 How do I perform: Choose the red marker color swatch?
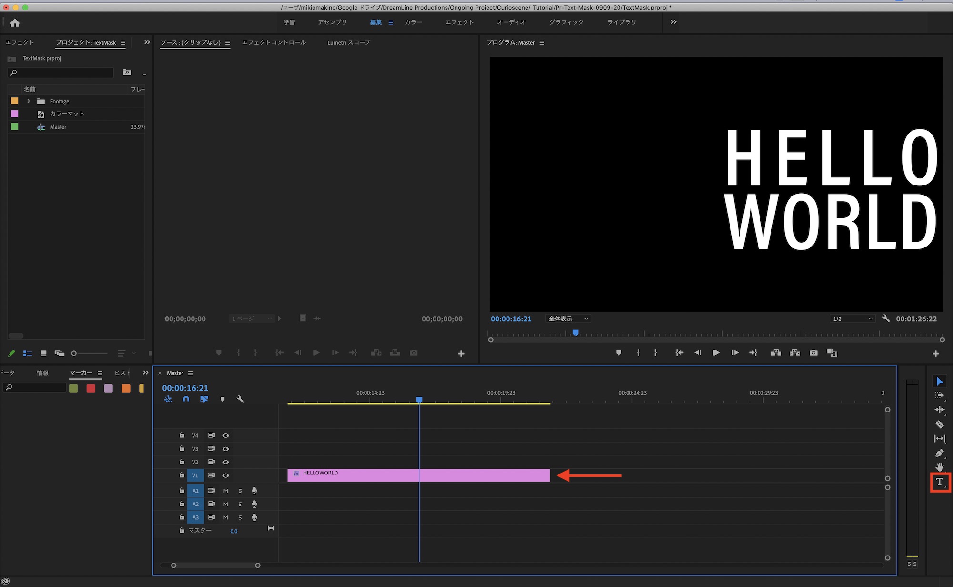pyautogui.click(x=91, y=389)
